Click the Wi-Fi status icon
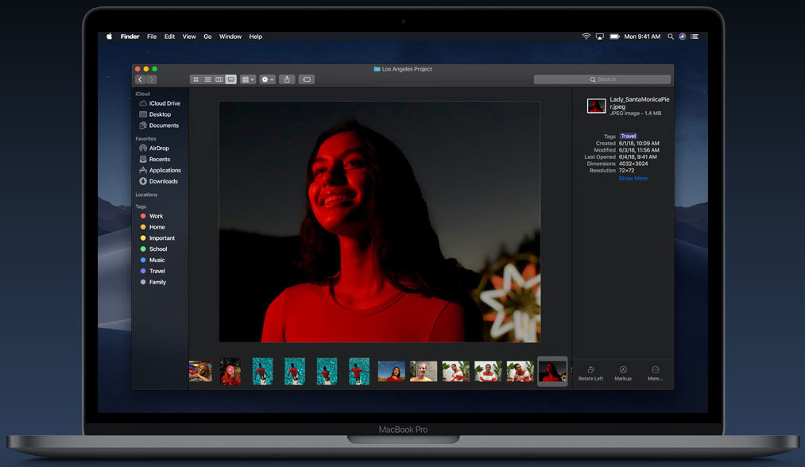 [x=586, y=37]
